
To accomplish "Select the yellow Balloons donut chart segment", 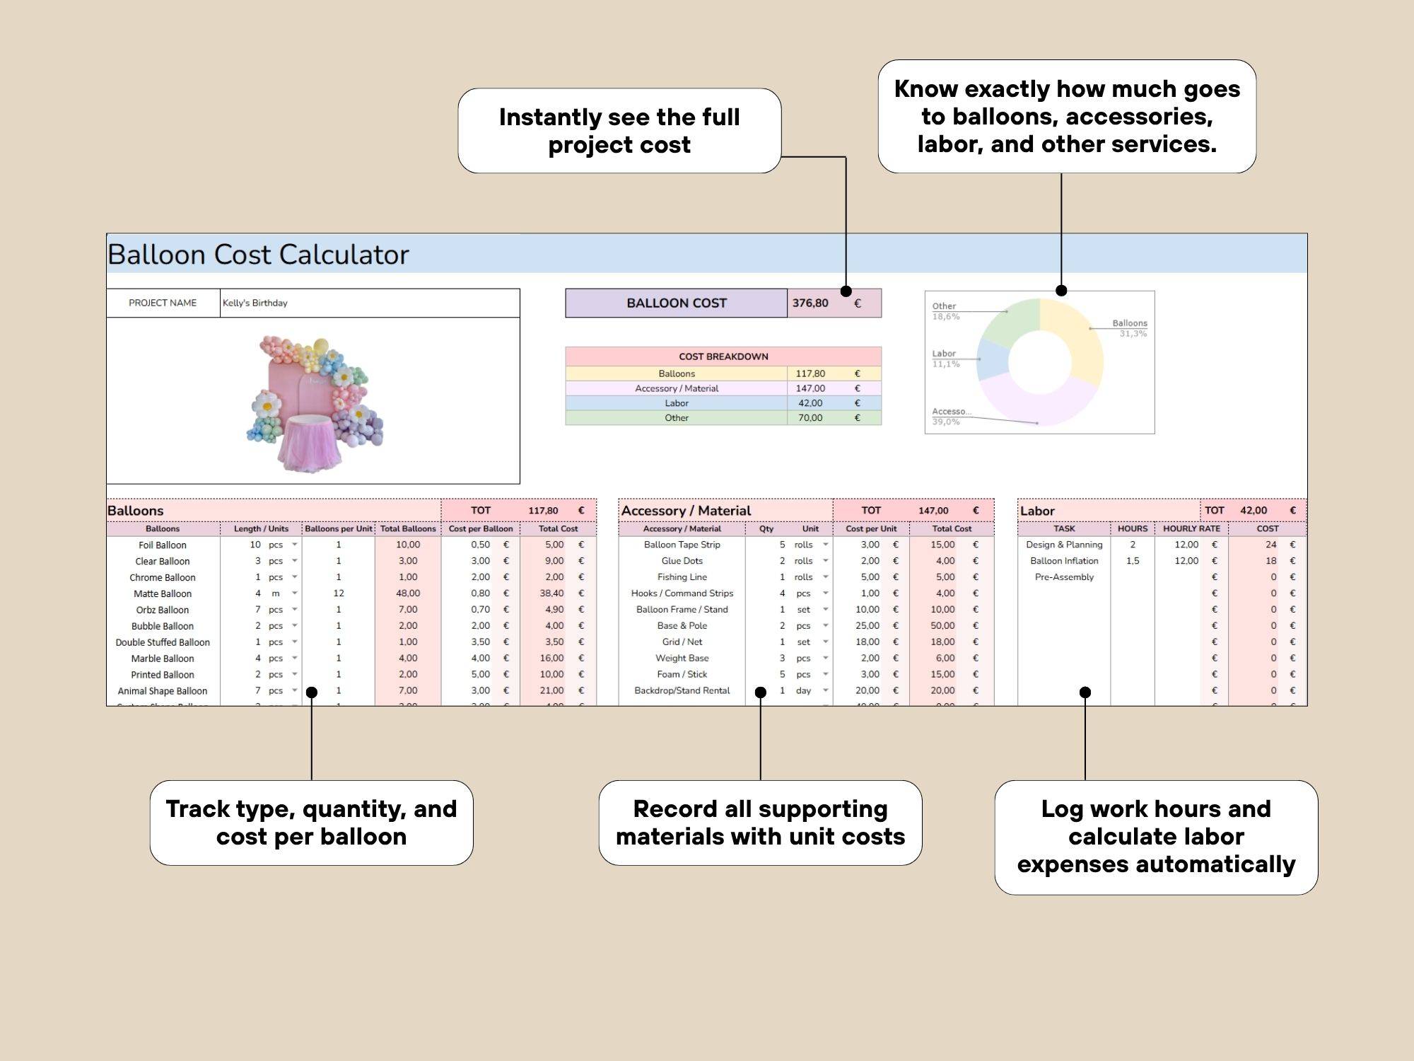I will pyautogui.click(x=1078, y=340).
